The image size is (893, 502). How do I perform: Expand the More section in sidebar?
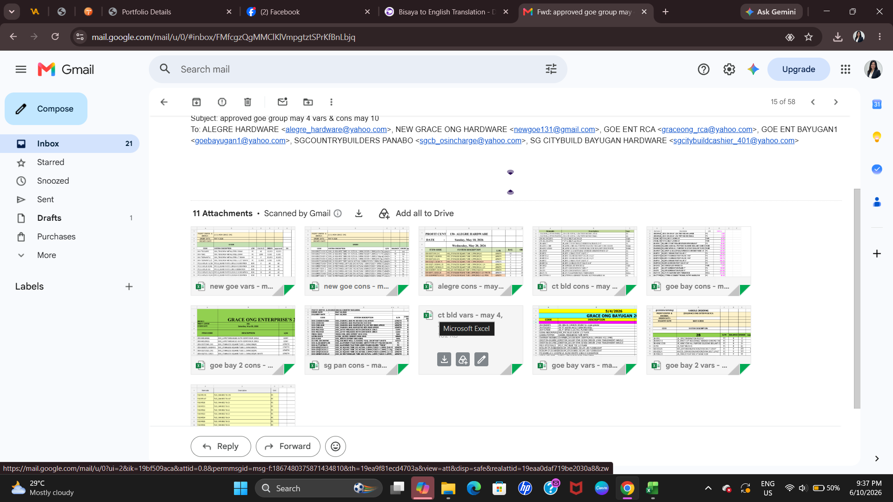pos(47,255)
